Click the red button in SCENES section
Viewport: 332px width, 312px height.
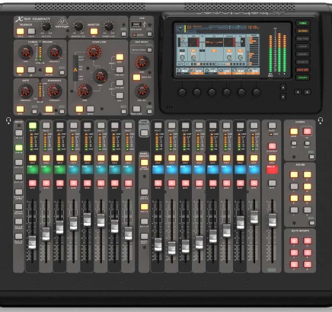click(307, 132)
